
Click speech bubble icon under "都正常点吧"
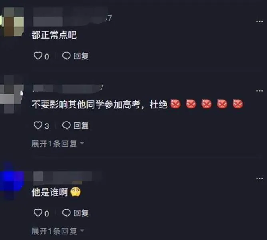point(66,56)
